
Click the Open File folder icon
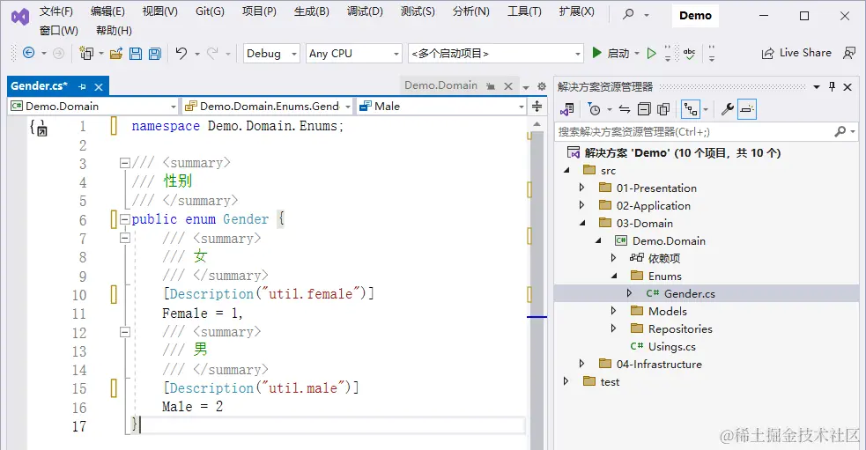[116, 54]
